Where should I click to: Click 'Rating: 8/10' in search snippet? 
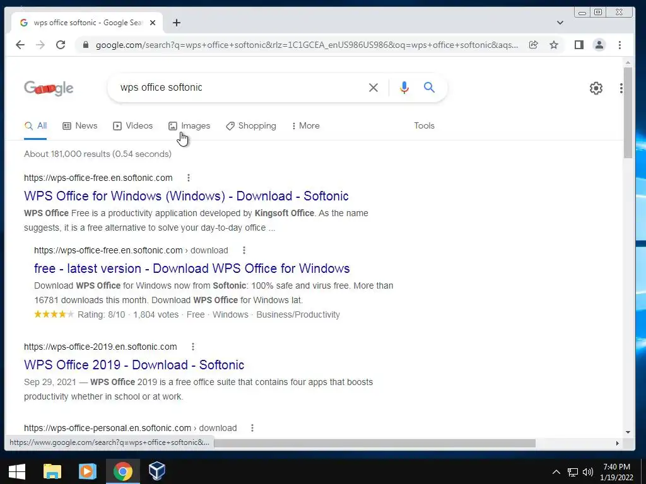[x=102, y=315]
